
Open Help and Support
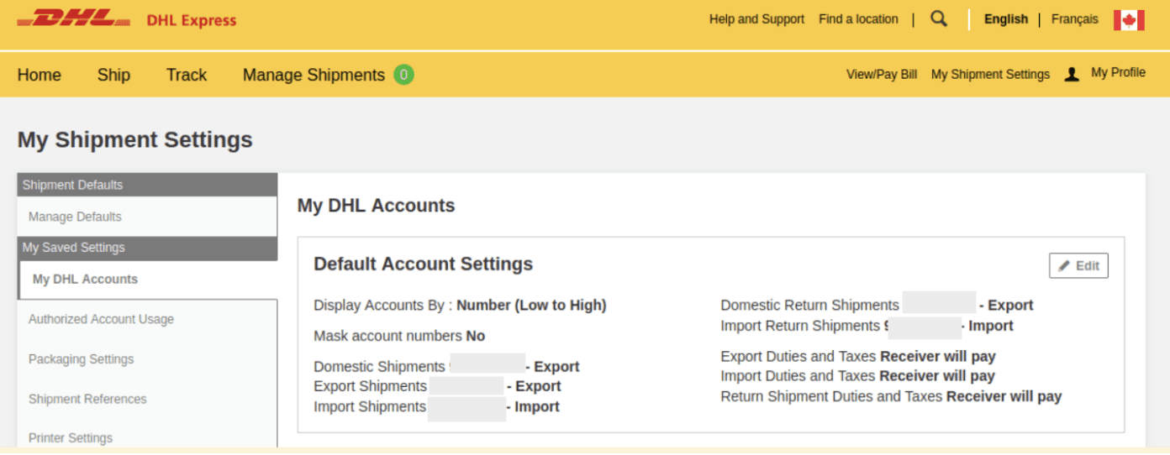756,18
